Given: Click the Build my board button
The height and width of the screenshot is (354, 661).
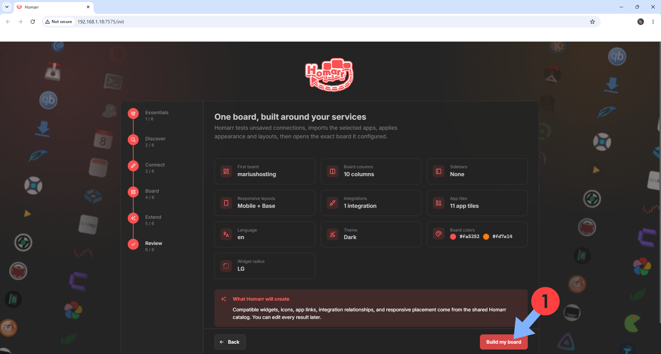Looking at the screenshot, I should [x=504, y=342].
